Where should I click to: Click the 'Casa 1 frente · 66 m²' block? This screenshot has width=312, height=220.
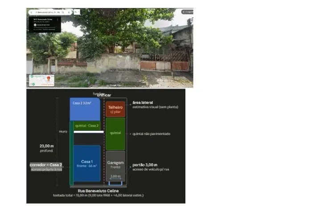pos(87,164)
